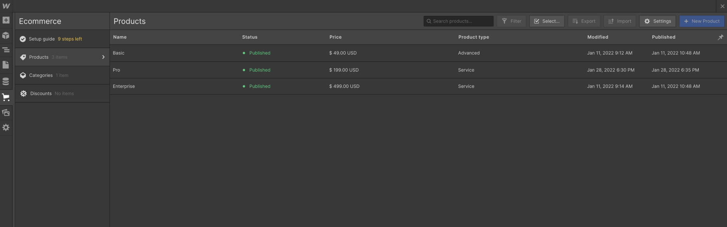
Task: Open the ecommerce Settings button
Action: [x=657, y=21]
